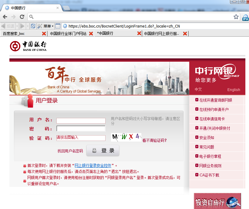Open CA证书下载 link
The width and height of the screenshot is (249, 209).
click(x=209, y=175)
